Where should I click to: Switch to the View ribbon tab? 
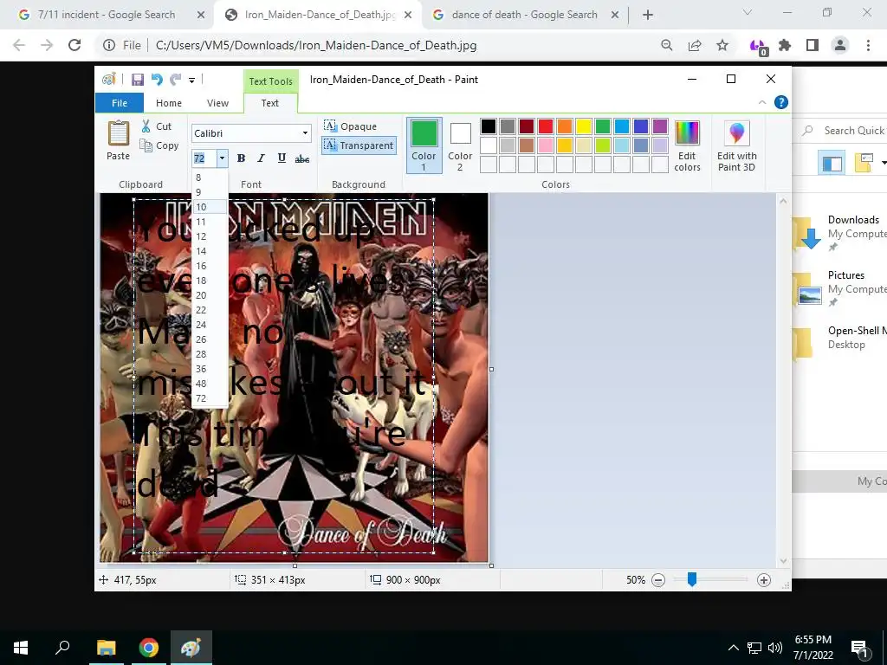pyautogui.click(x=217, y=103)
